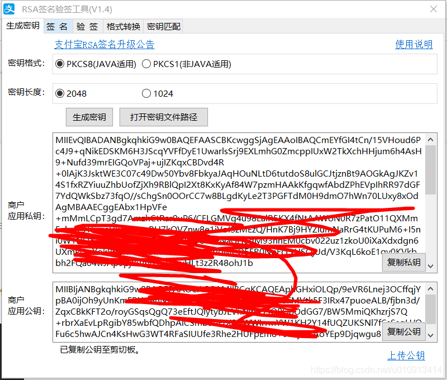447x380 pixels.
Task: Click inside the 商户应用私钥 text area
Action: pyautogui.click(x=223, y=168)
